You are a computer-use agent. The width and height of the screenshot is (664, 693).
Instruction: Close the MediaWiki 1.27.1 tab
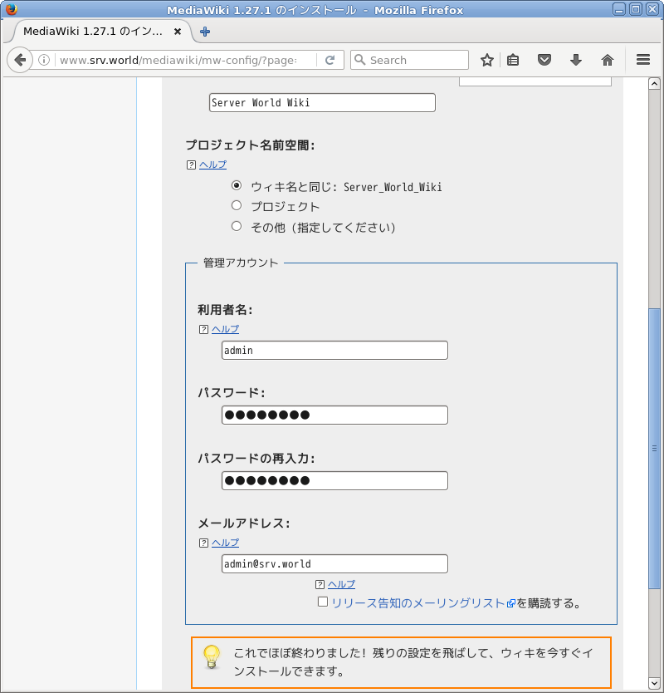[178, 32]
